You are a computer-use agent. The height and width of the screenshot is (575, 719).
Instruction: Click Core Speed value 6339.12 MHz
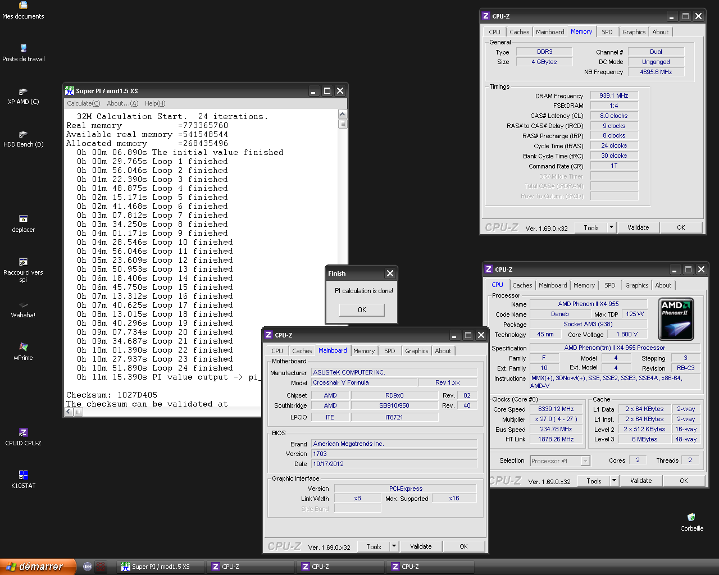coord(556,409)
